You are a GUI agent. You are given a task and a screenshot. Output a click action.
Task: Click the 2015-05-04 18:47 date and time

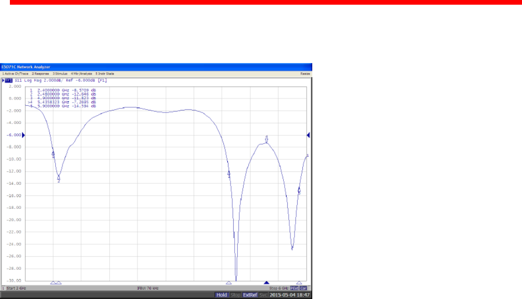coord(290,295)
